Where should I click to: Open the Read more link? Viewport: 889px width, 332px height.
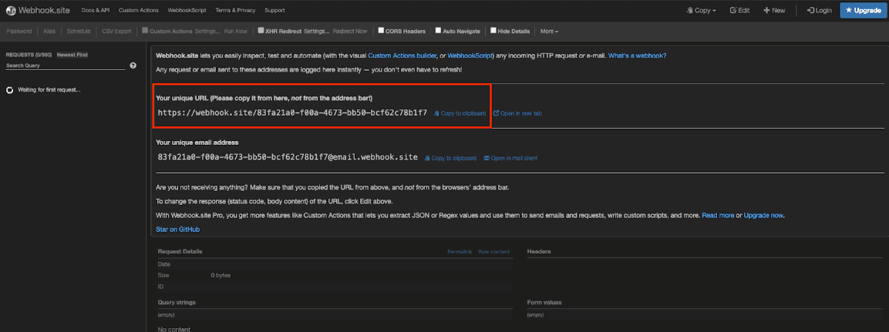coord(718,215)
